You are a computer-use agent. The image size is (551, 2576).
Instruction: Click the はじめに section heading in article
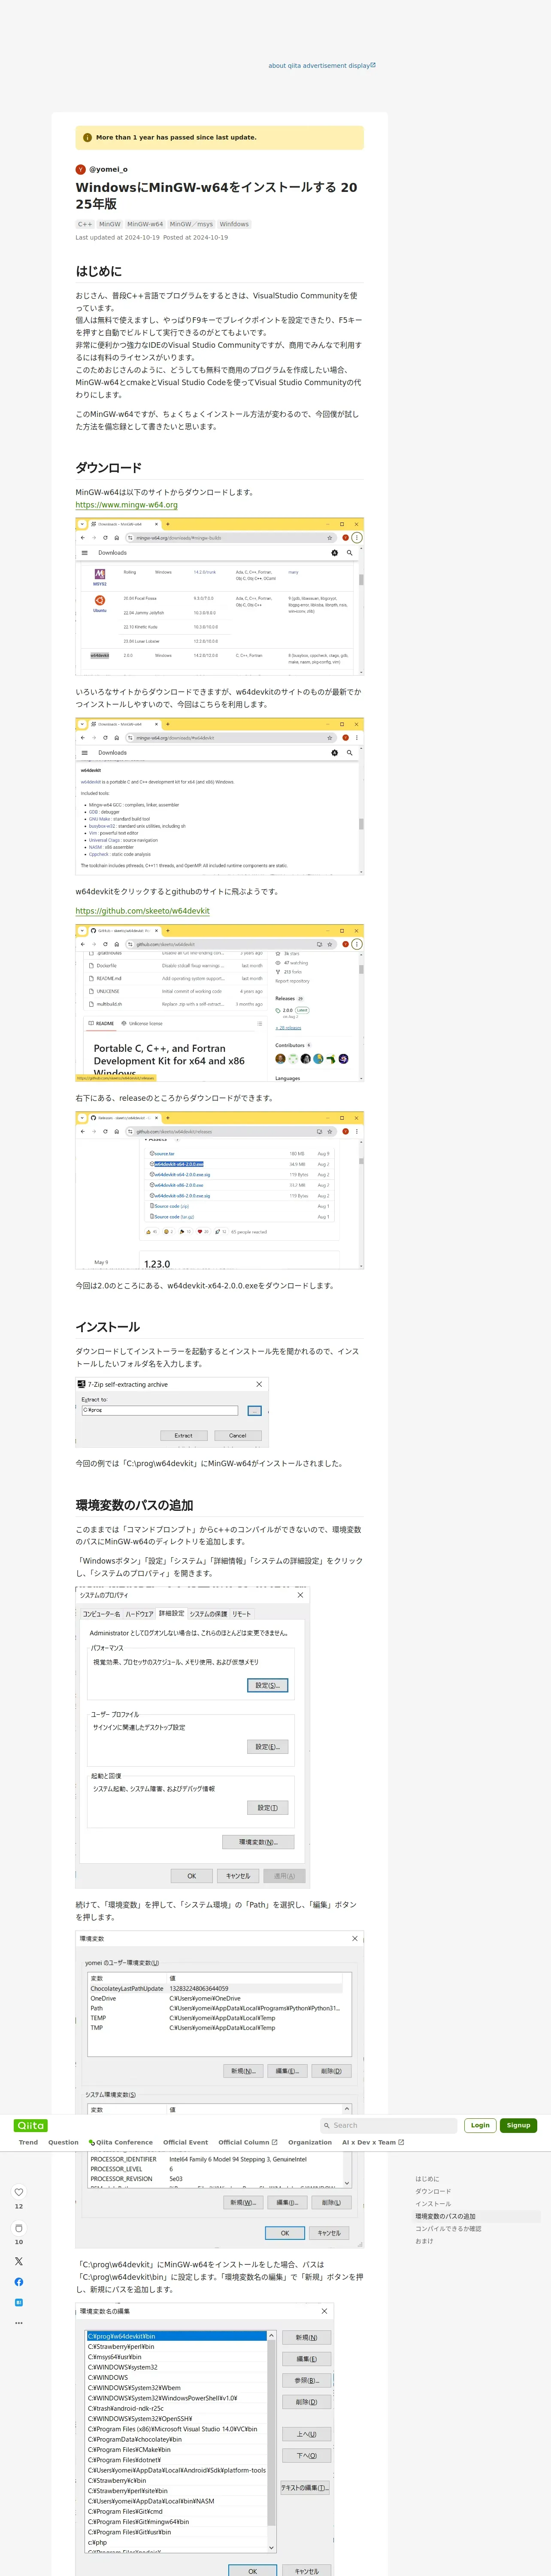pos(99,271)
